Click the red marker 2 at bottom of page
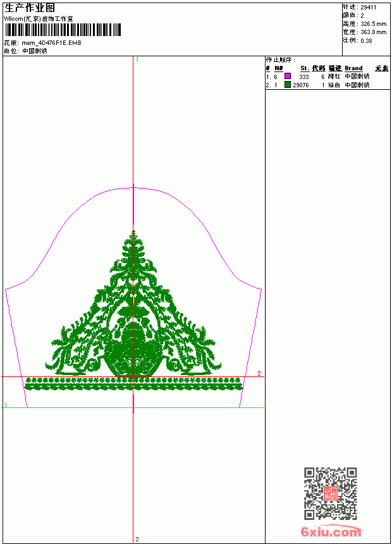 coord(137,539)
